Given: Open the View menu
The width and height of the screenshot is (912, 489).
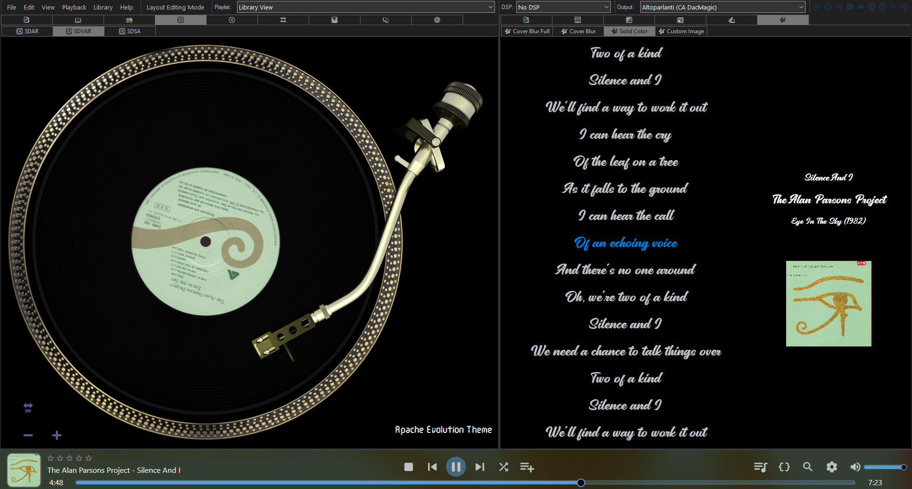Looking at the screenshot, I should (x=48, y=7).
